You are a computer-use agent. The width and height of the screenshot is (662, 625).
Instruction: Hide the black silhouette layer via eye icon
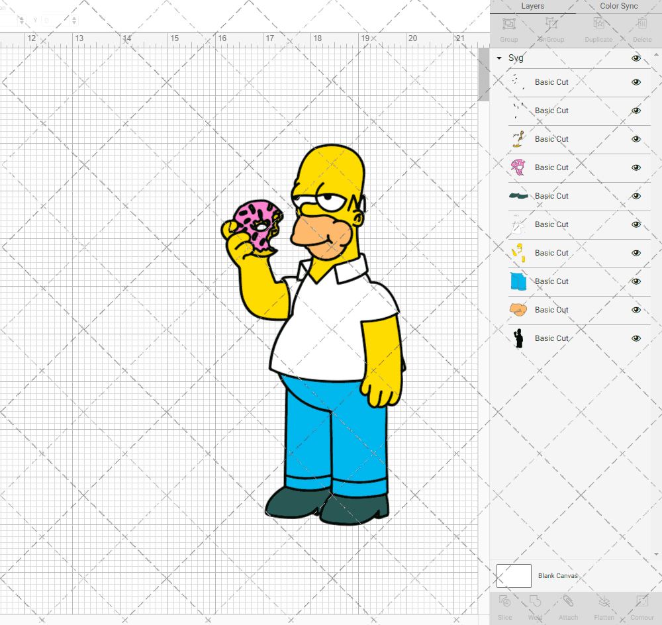pyautogui.click(x=636, y=338)
